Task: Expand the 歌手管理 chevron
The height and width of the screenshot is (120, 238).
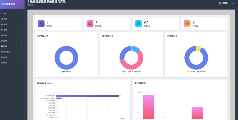Action: (21, 30)
